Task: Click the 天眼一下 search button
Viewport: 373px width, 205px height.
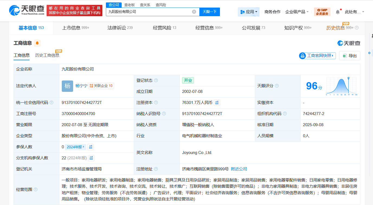Action: (209, 12)
